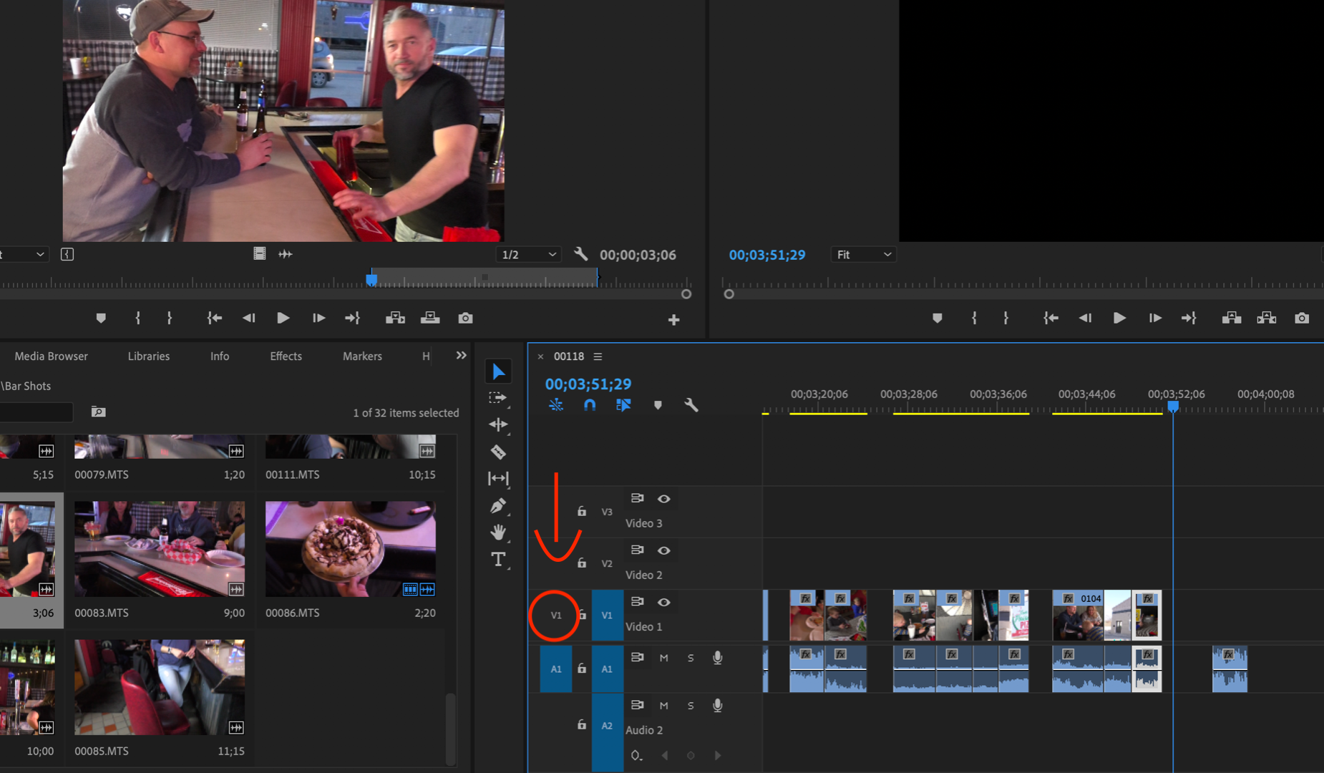Open the 1/2 playback resolution dropdown
Image resolution: width=1324 pixels, height=773 pixels.
point(527,254)
